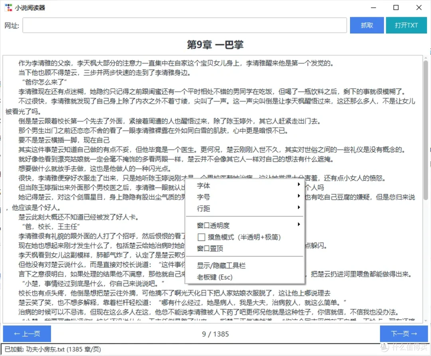Click the 抓取 fetch button
431x356 pixels.
click(x=367, y=25)
